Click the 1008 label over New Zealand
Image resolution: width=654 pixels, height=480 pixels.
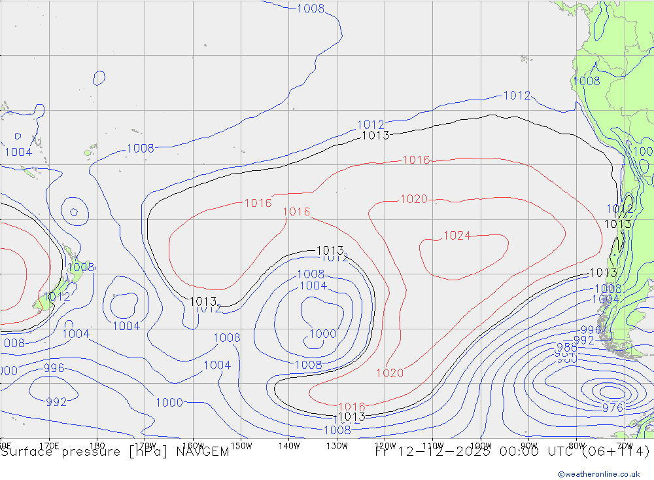click(x=81, y=267)
